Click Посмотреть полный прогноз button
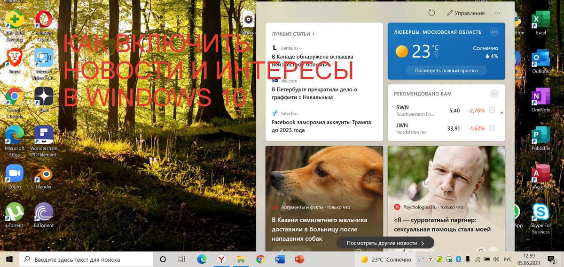Screen dimensions: 564x267 tap(446, 70)
